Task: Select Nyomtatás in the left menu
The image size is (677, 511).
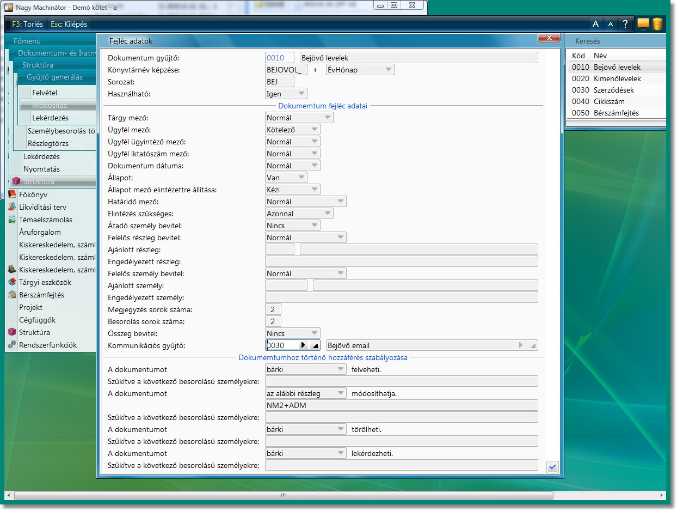Action: (41, 169)
